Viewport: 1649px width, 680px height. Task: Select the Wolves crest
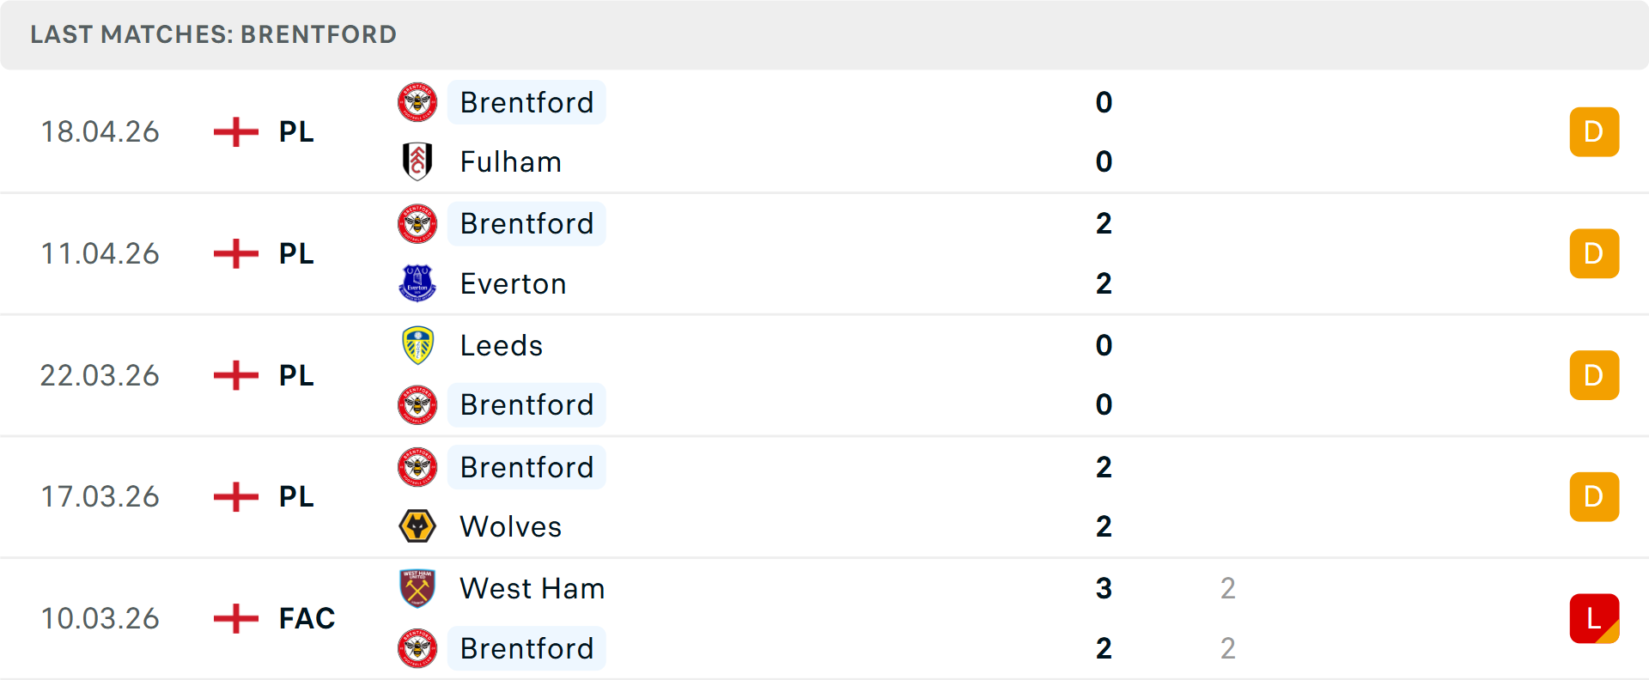click(x=417, y=526)
